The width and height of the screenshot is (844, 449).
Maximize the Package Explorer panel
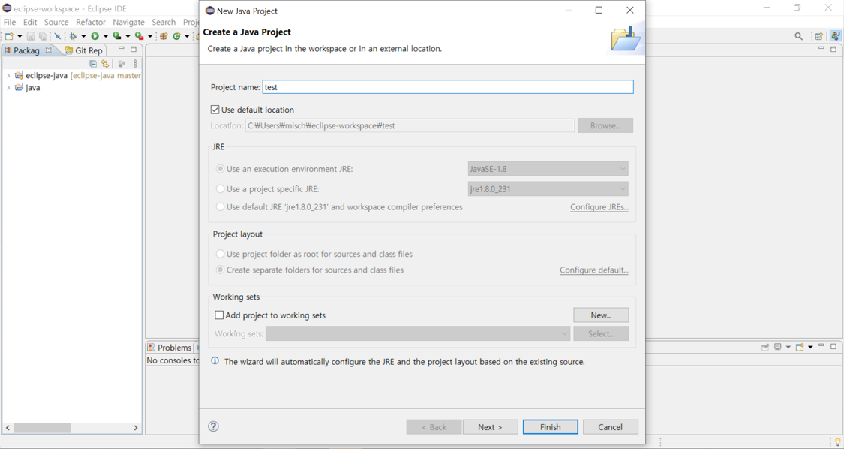(134, 49)
